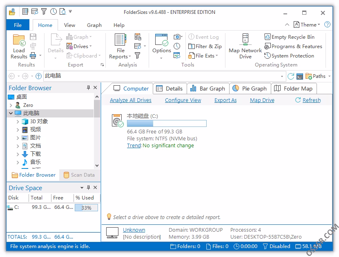Switch to the View ribbon tab
This screenshot has width=339, height=257.
(69, 25)
